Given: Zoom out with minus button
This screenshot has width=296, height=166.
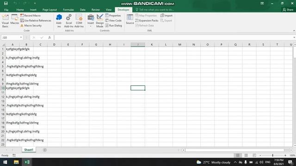Looking at the screenshot, I should click(260, 155).
